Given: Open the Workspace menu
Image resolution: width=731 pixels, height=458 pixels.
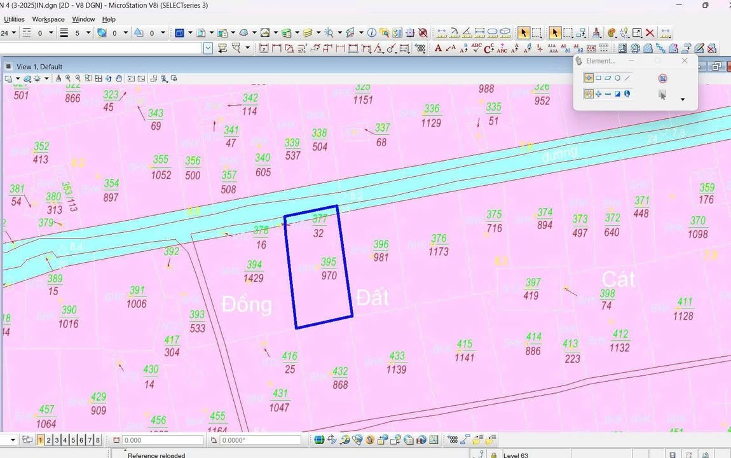Looking at the screenshot, I should point(48,19).
